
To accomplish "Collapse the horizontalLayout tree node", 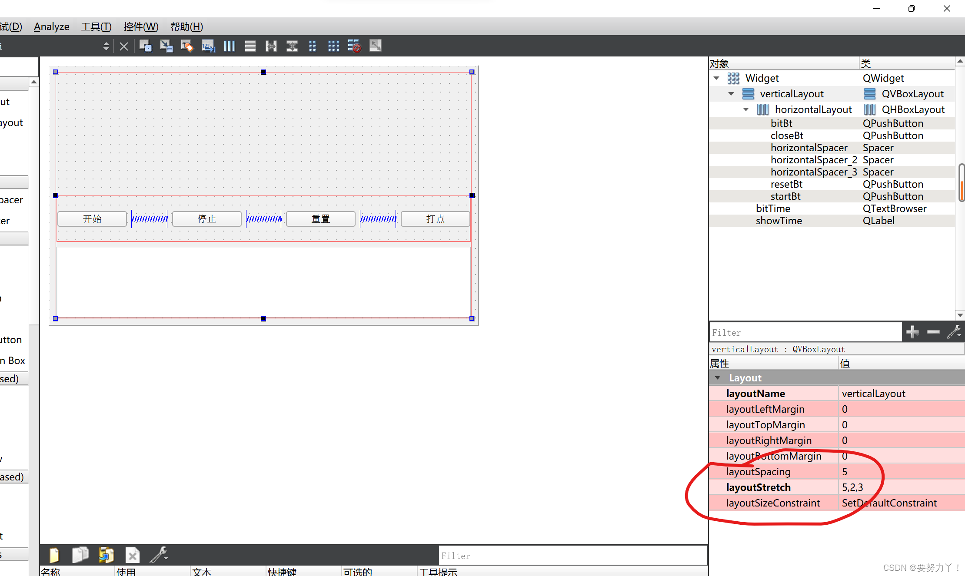I will click(x=746, y=109).
